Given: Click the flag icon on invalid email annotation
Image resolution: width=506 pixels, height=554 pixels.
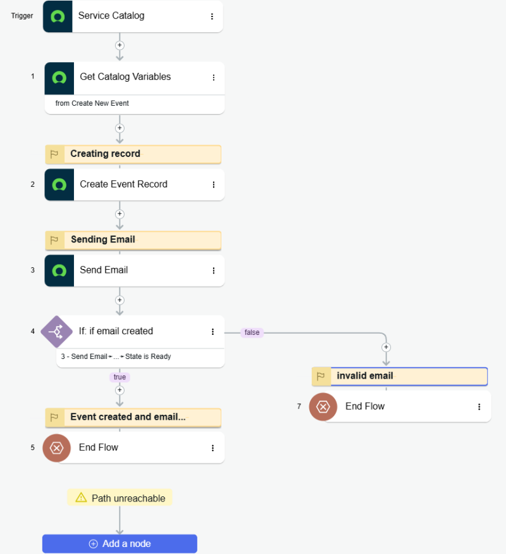Looking at the screenshot, I should point(321,376).
